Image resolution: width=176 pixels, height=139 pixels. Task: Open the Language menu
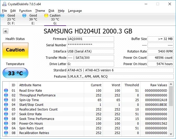coord(75,11)
